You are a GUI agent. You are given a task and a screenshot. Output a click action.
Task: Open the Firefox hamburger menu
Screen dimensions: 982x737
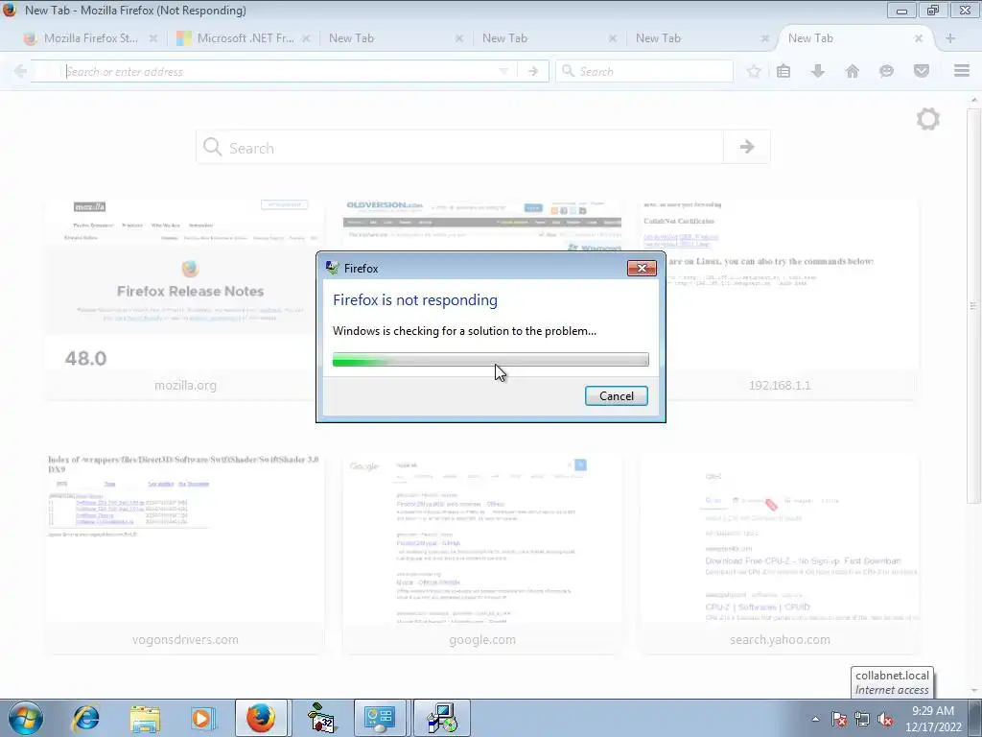coord(962,71)
